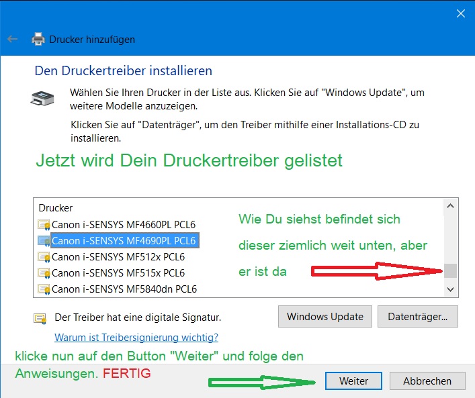
Task: Open 'Warum ist Treibersignierung wichtig?' link
Action: (x=136, y=337)
